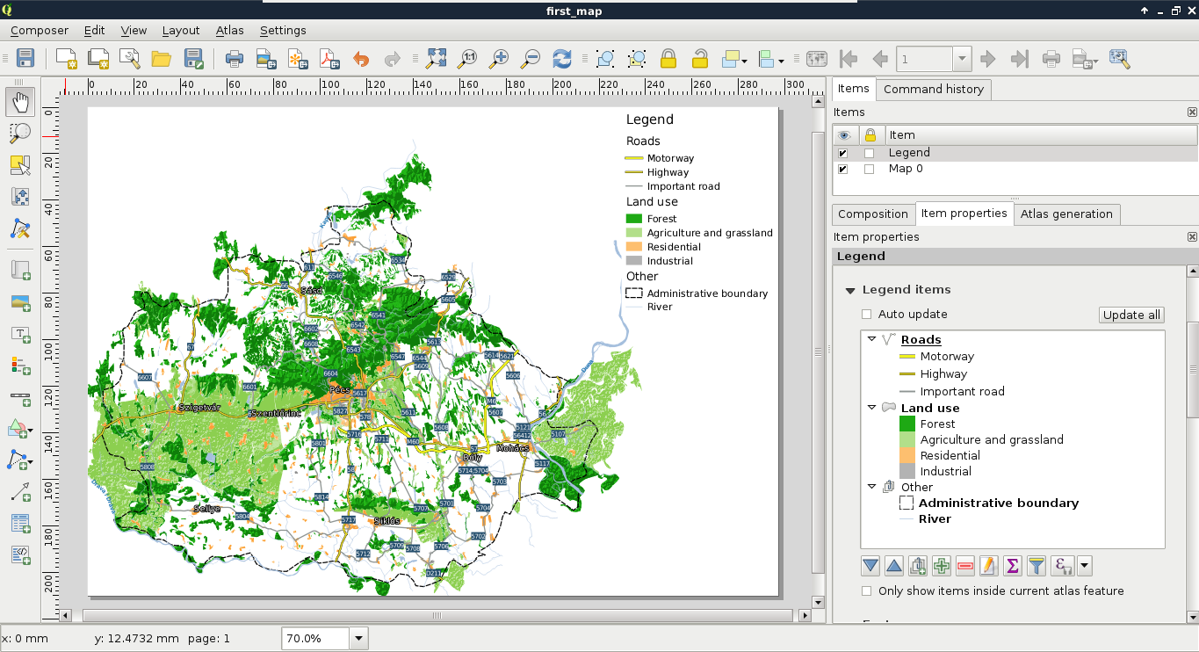This screenshot has width=1199, height=652.
Task: Click the green plus add legend item button
Action: point(942,566)
